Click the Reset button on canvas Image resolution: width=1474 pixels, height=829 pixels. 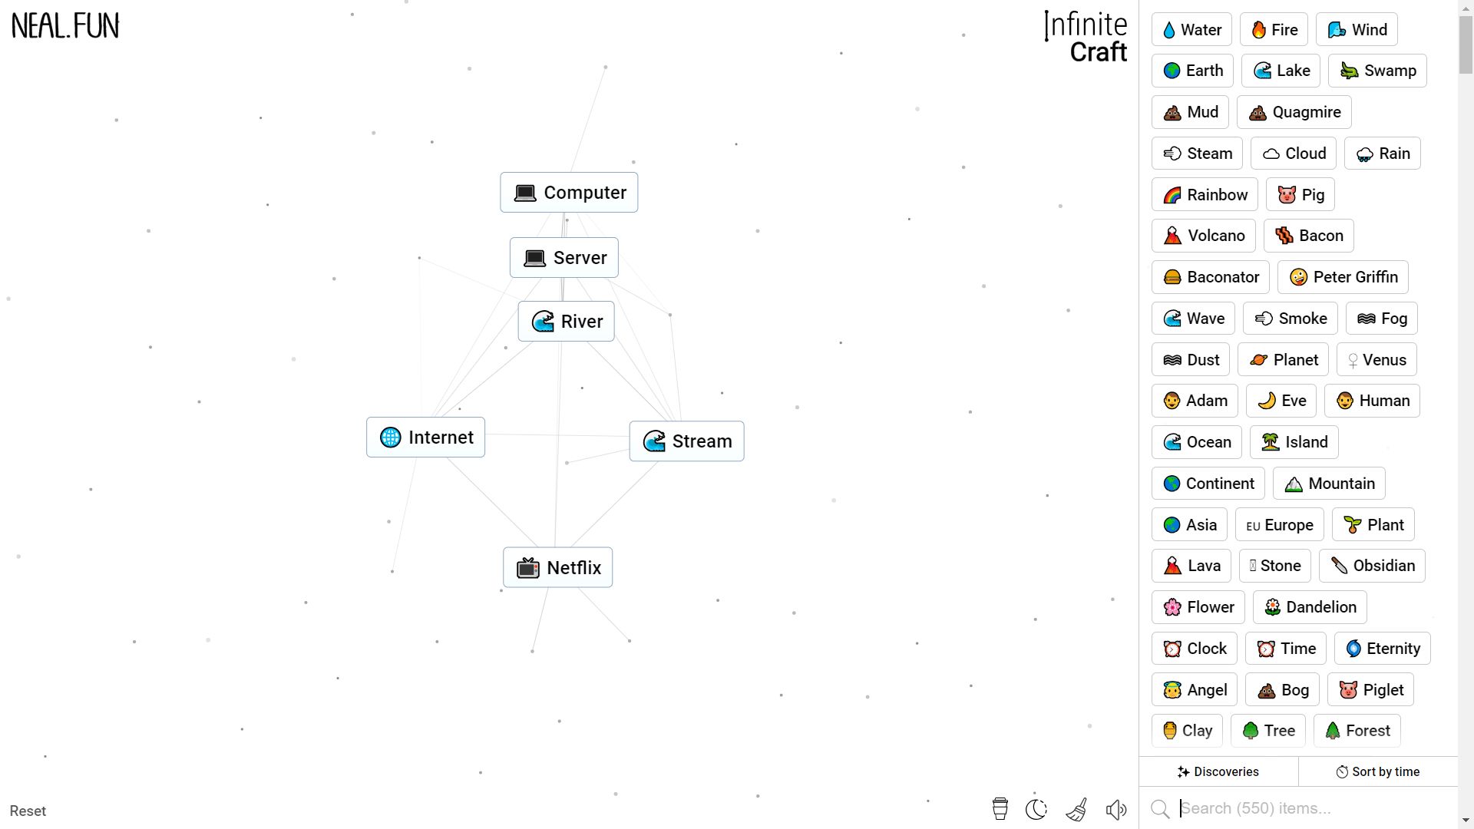[x=28, y=810]
